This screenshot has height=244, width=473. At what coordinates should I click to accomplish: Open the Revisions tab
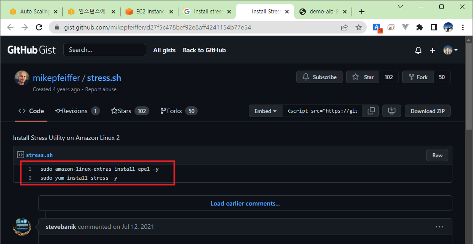pos(77,111)
